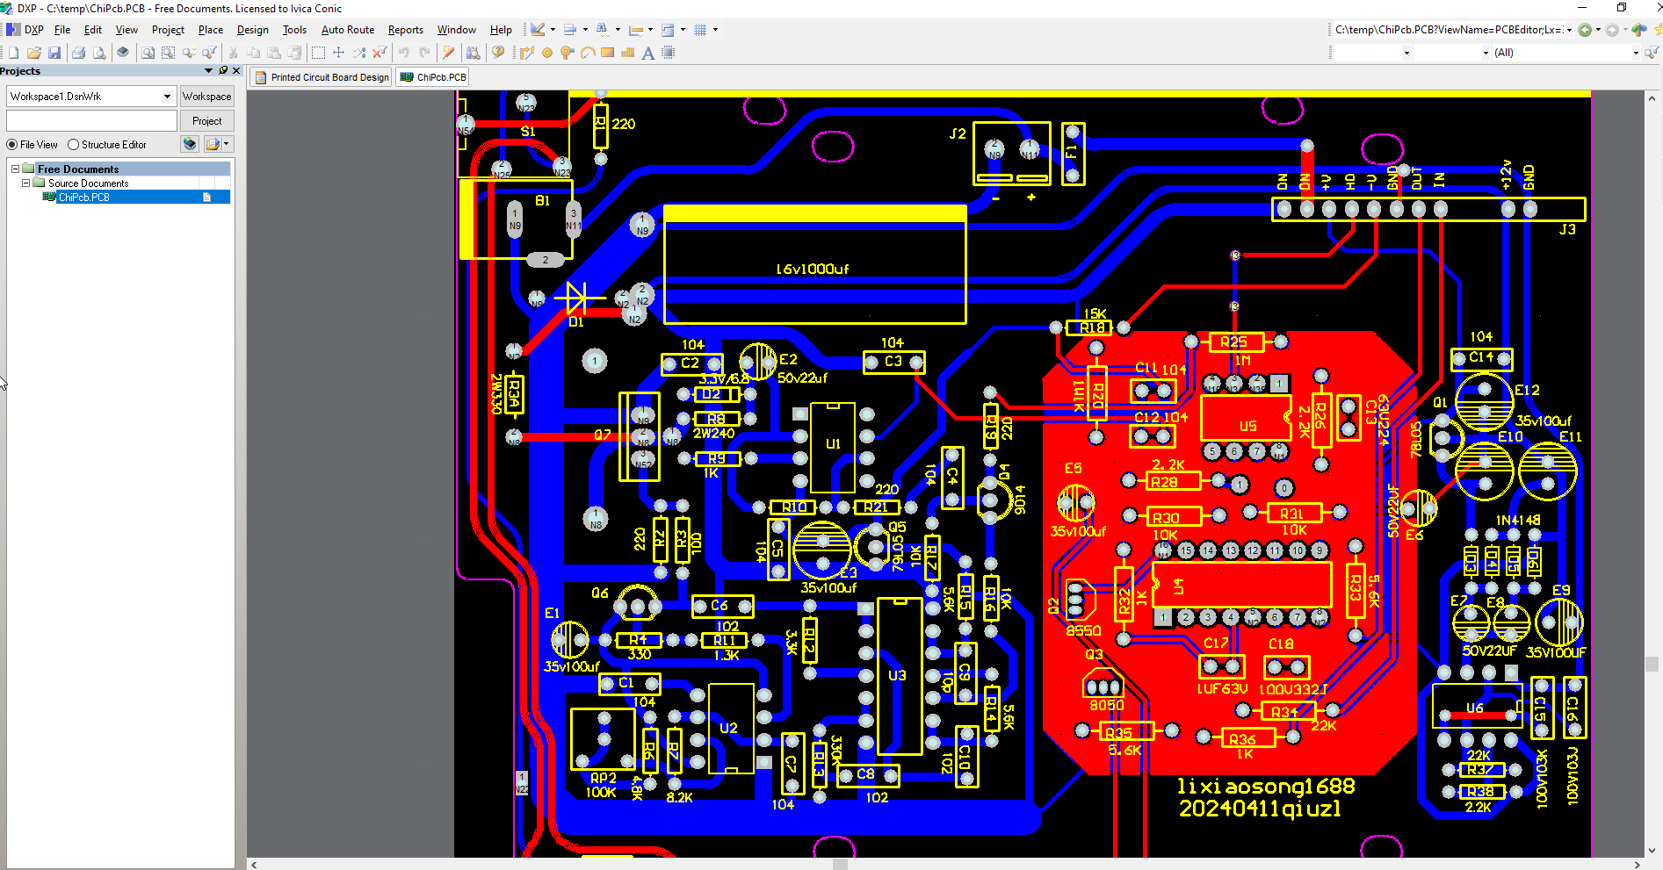Go to the home page icon
The width and height of the screenshot is (1663, 870).
tap(1639, 30)
